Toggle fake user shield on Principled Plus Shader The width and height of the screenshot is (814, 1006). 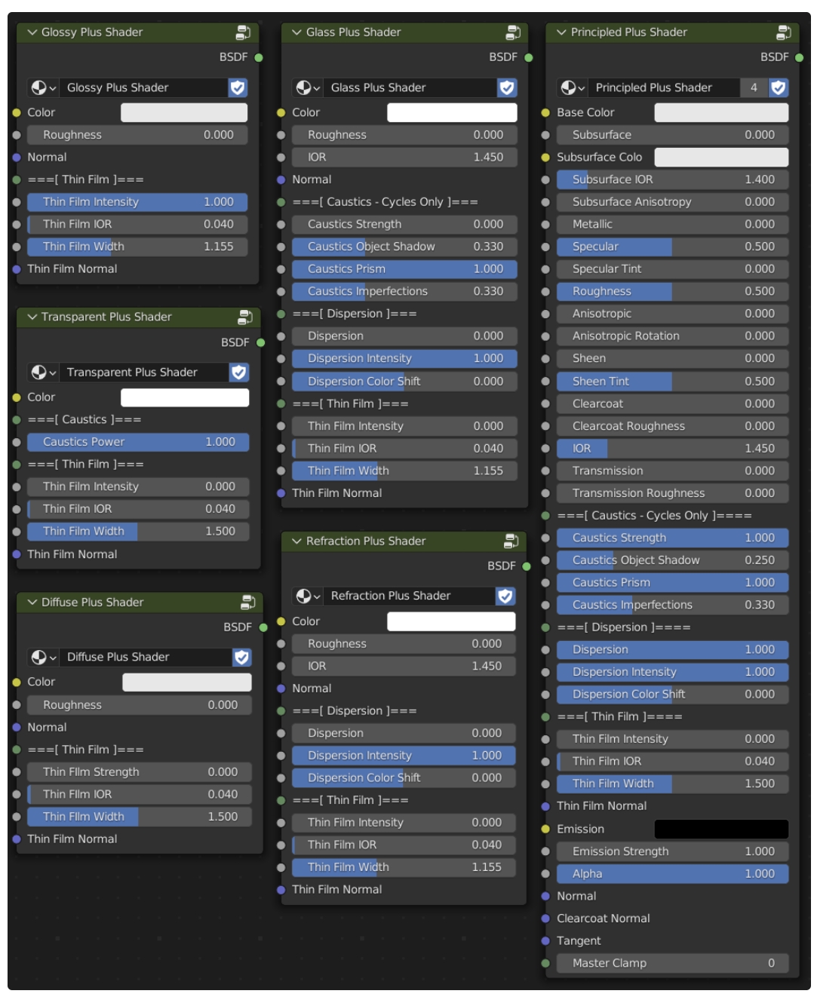[779, 87]
